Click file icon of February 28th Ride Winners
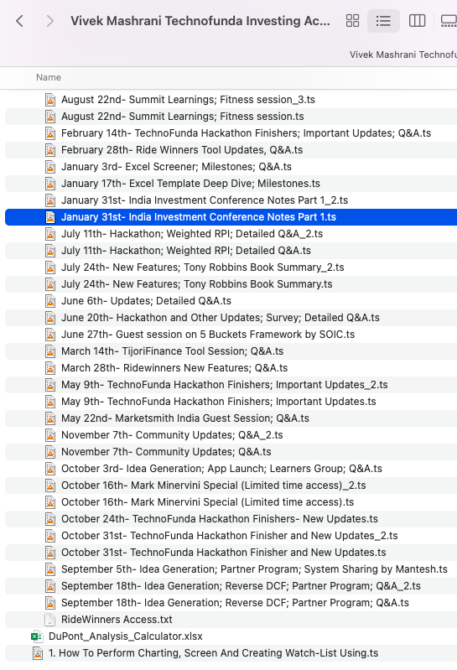The image size is (457, 670). [x=50, y=150]
